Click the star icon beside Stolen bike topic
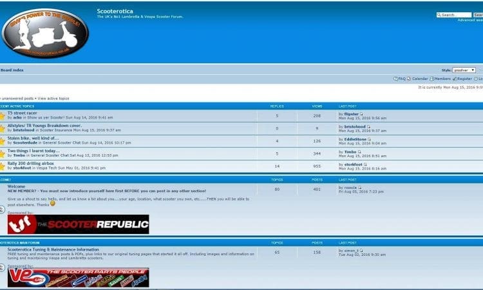Image resolution: width=483 pixels, height=290 pixels. [x=3, y=142]
